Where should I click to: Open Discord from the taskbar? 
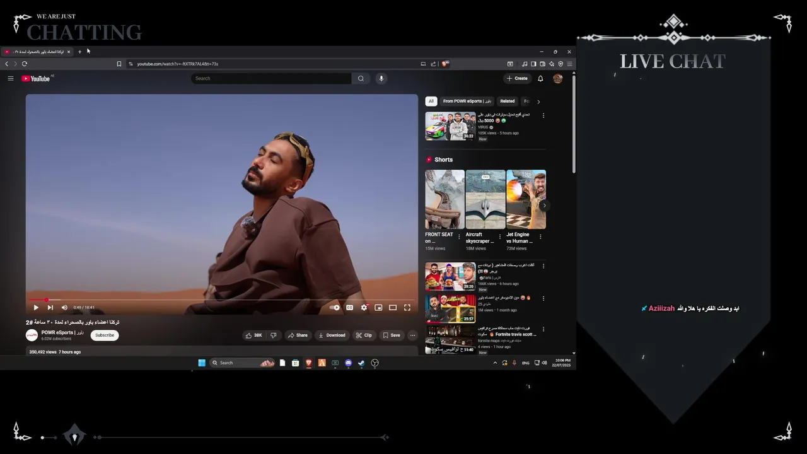pyautogui.click(x=348, y=363)
